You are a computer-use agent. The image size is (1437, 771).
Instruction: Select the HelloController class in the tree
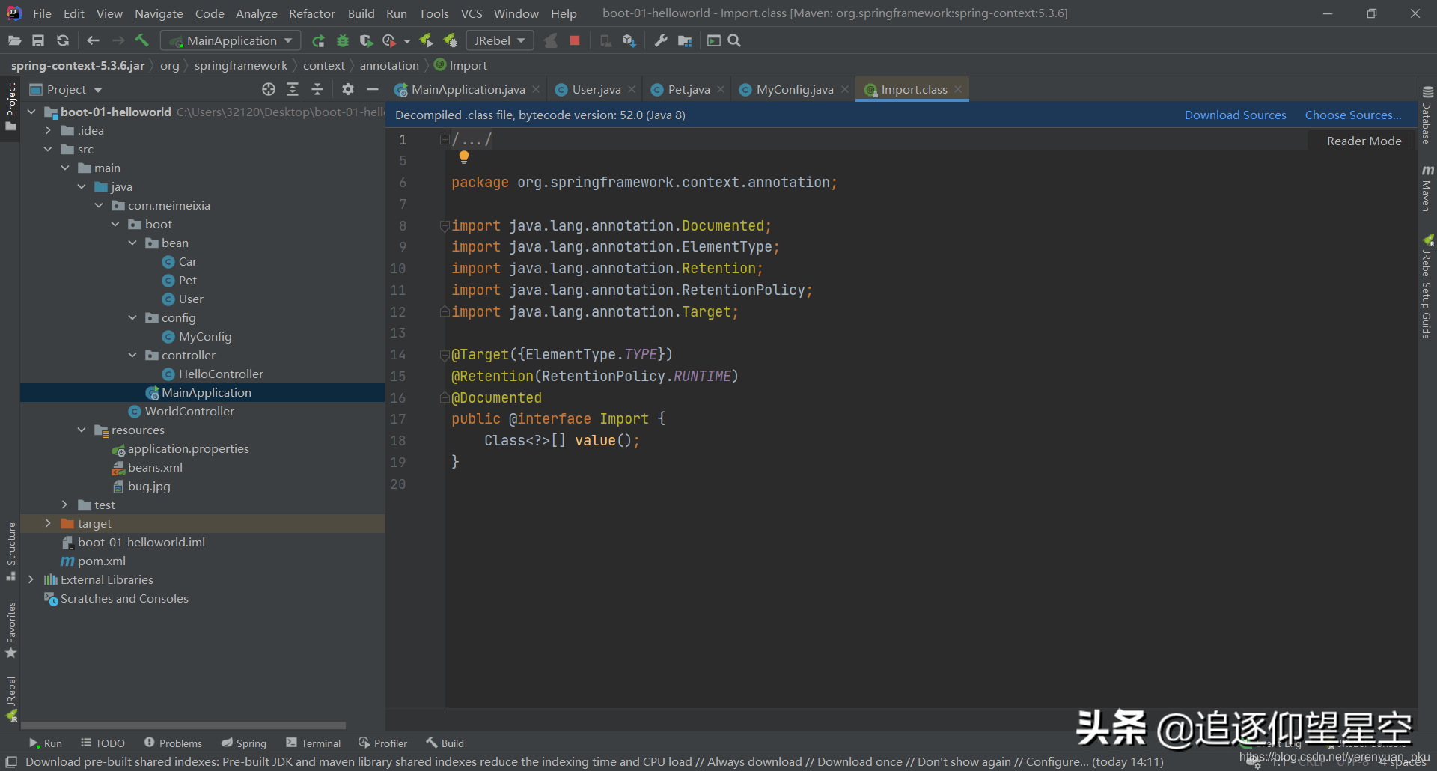(x=221, y=374)
